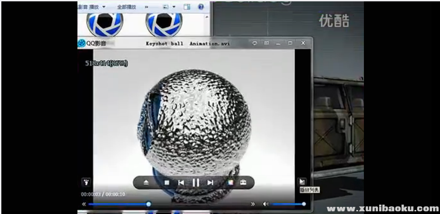Image resolution: width=440 pixels, height=214 pixels.
Task: Skip to the next video
Action: coord(210,182)
